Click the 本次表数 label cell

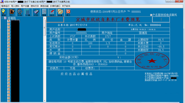[x=90, y=36]
